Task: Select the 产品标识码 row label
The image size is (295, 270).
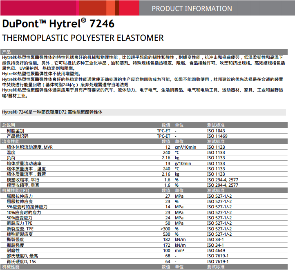Action: coord(18,136)
